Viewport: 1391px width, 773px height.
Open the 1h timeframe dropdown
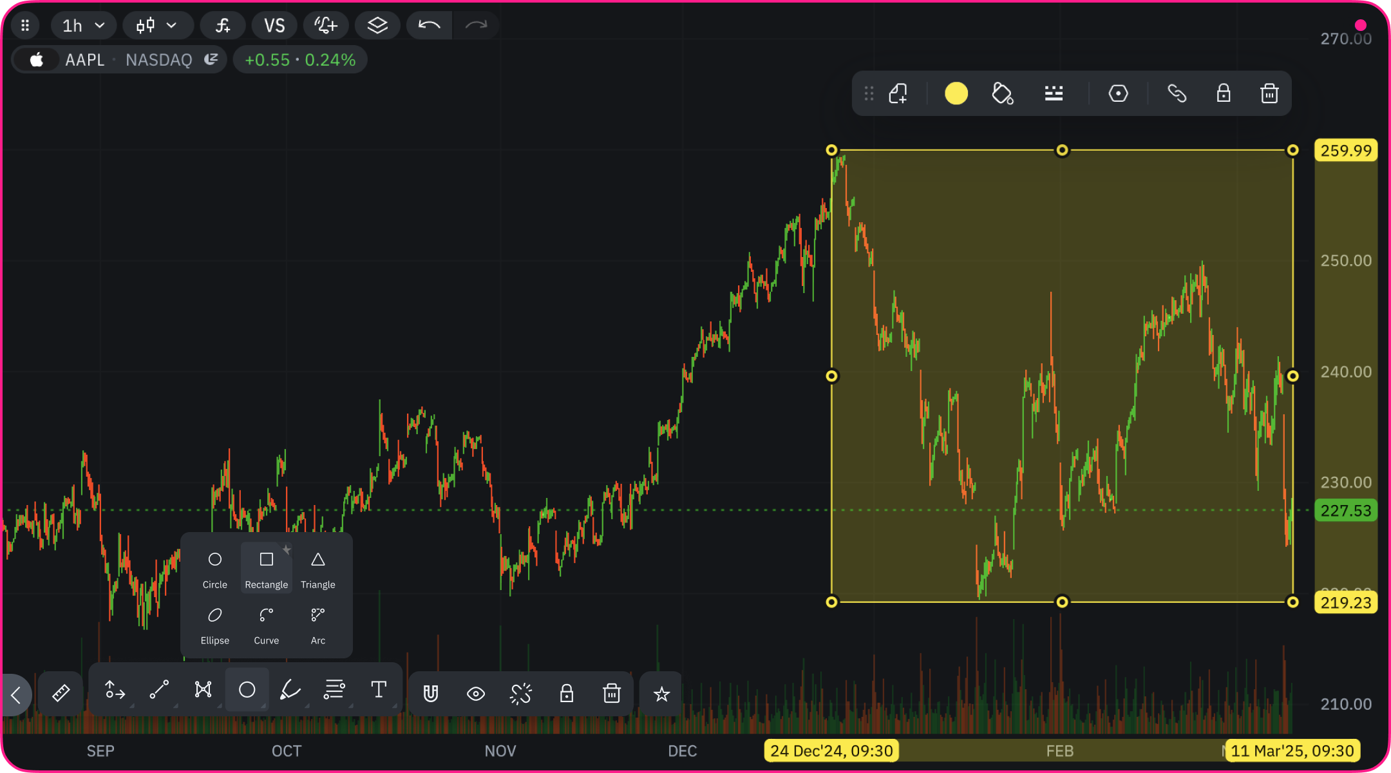(x=84, y=26)
